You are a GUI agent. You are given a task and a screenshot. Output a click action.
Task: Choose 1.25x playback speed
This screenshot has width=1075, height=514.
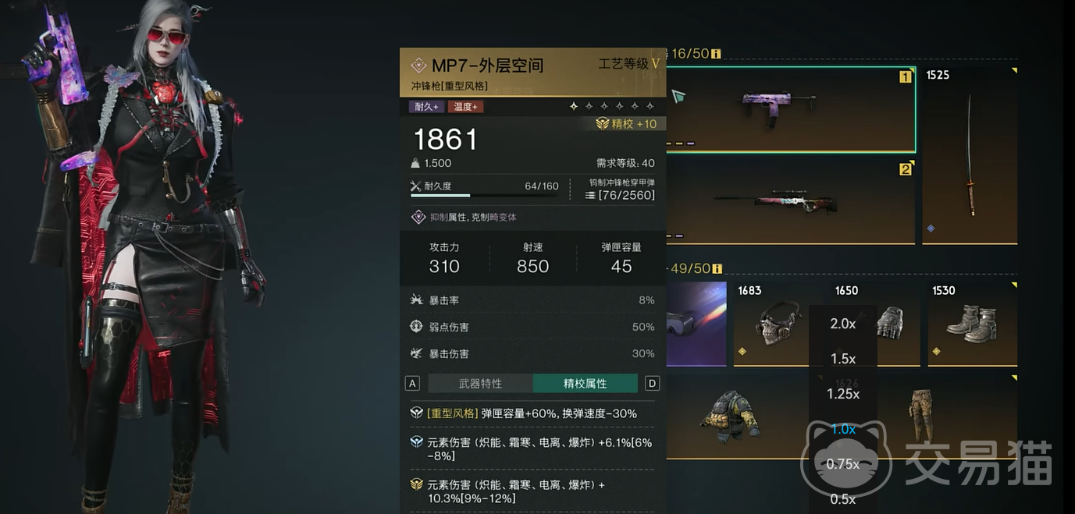point(843,394)
